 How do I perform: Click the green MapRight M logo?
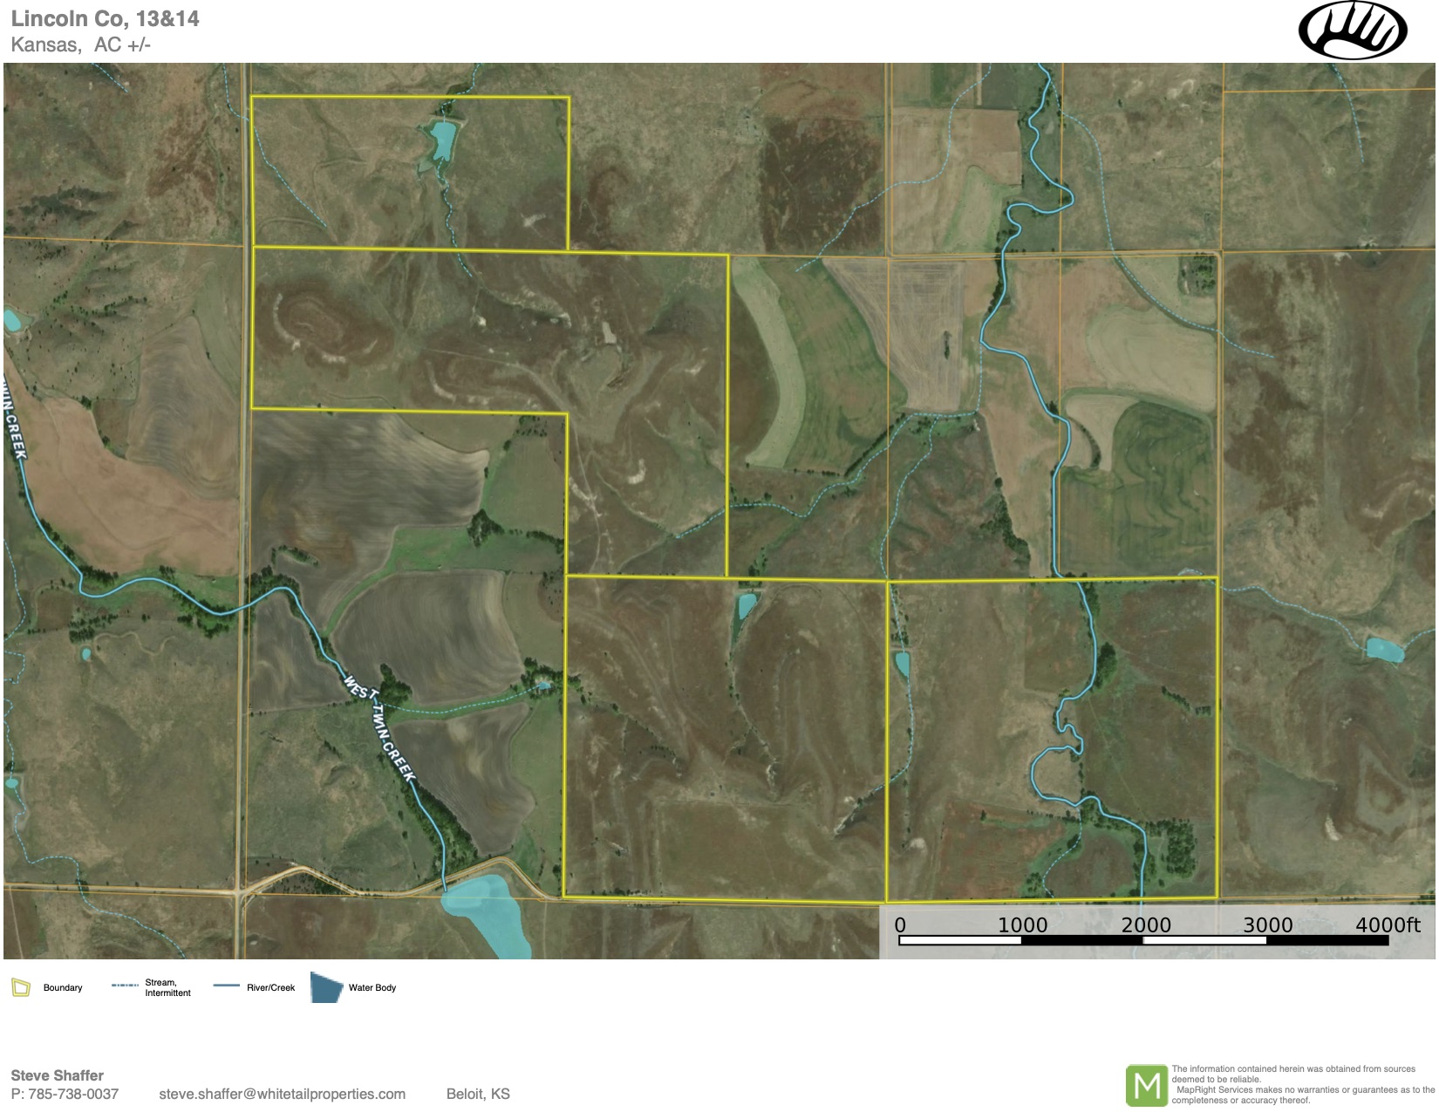click(1146, 1085)
